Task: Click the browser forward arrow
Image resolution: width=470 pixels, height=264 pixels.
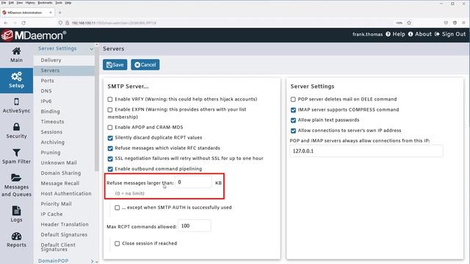Action: click(15, 23)
